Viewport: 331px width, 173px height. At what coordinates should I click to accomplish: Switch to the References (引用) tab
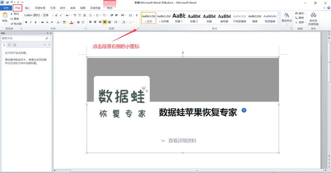point(52,8)
